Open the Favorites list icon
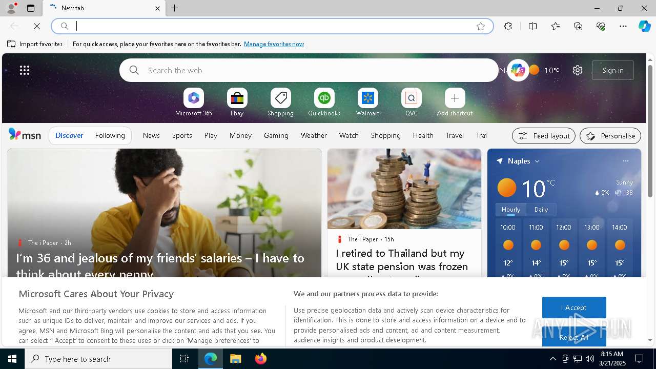The height and width of the screenshot is (369, 656). [x=556, y=26]
